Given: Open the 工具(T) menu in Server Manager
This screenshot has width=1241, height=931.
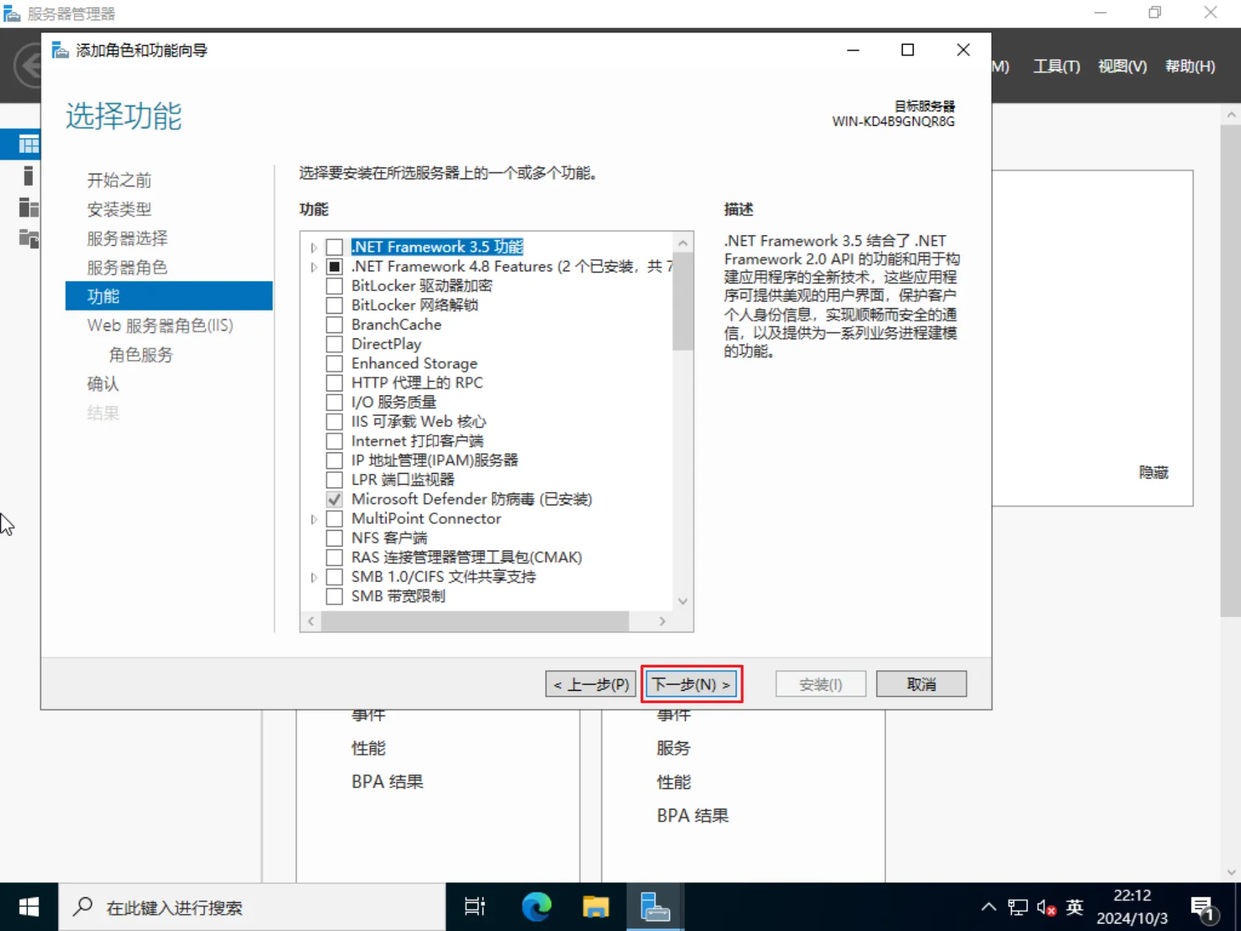Looking at the screenshot, I should tap(1056, 67).
